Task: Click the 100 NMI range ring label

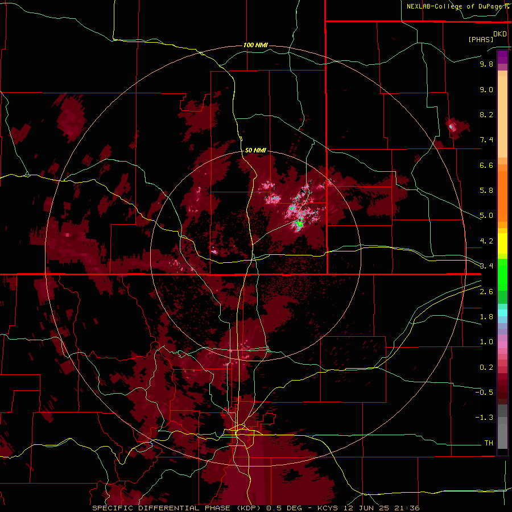Action: (255, 45)
